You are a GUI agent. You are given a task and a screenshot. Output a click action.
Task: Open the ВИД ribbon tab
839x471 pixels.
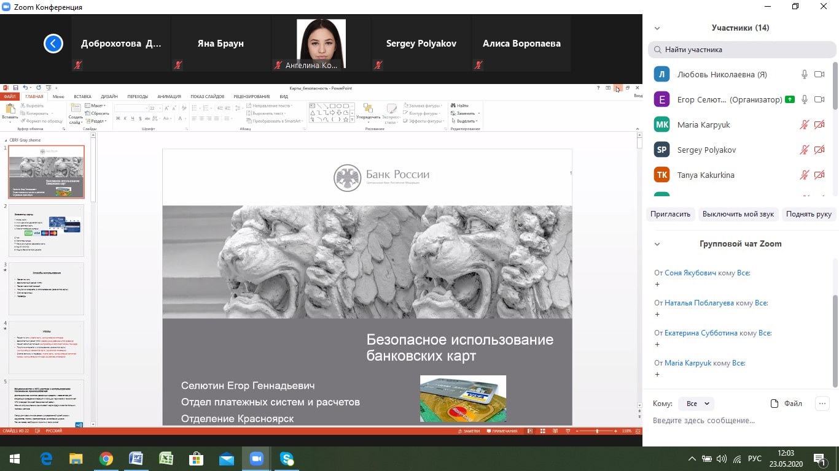tap(284, 96)
